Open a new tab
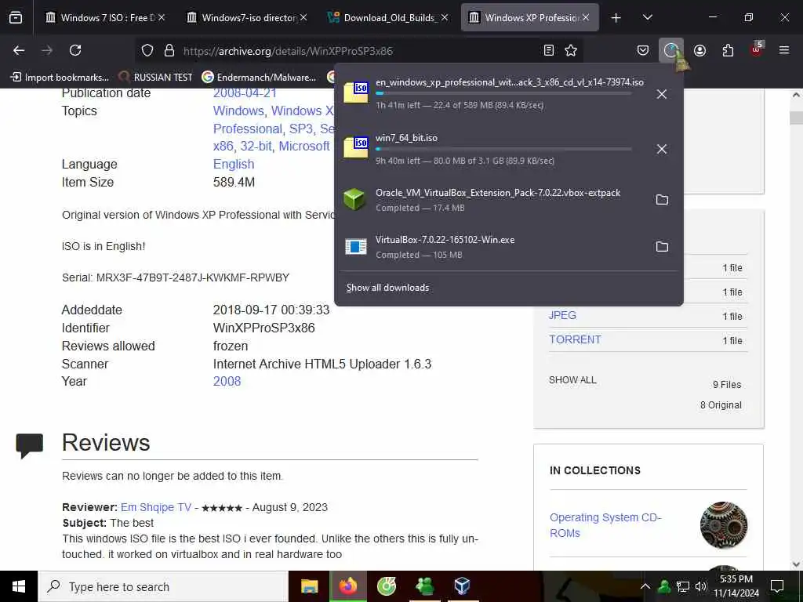The height and width of the screenshot is (602, 803). click(x=616, y=18)
